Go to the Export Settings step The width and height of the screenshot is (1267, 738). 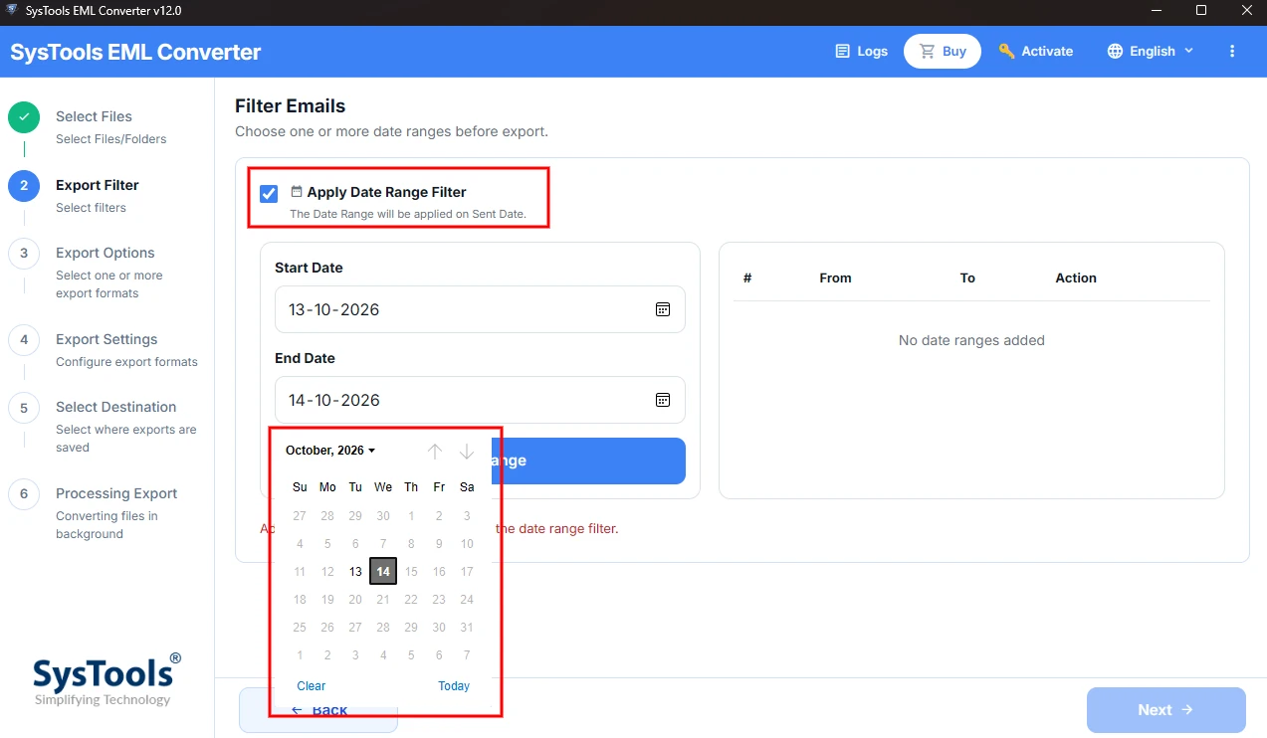pos(126,349)
